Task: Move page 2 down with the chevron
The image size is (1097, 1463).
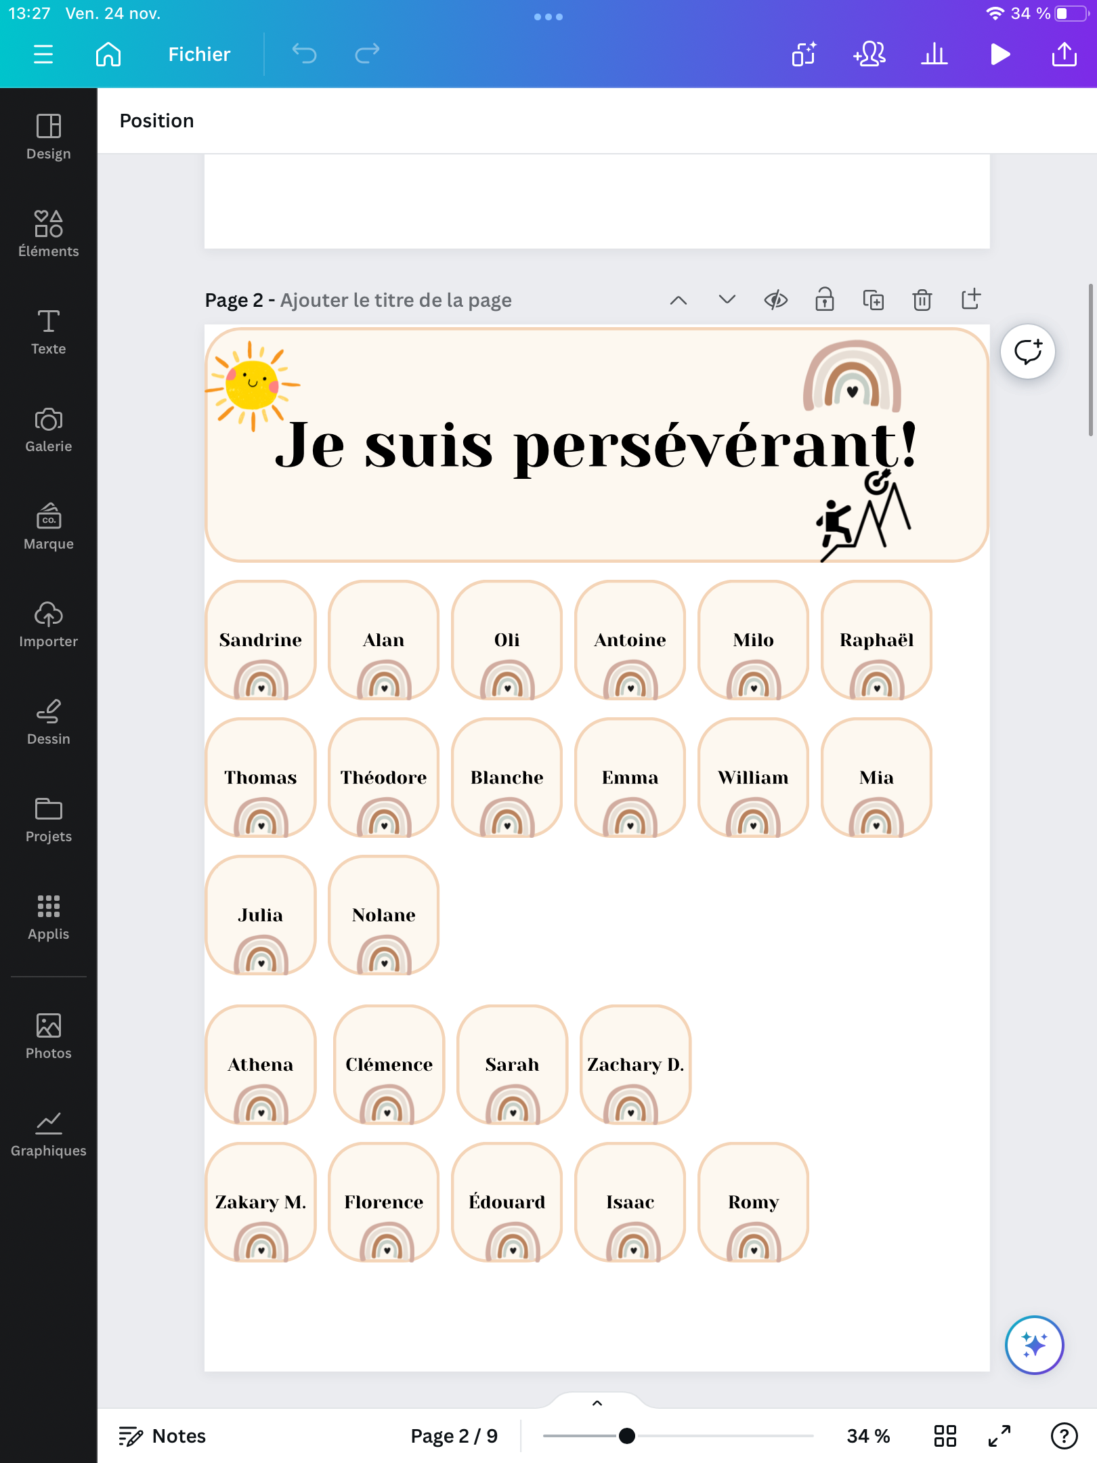Action: [x=727, y=300]
